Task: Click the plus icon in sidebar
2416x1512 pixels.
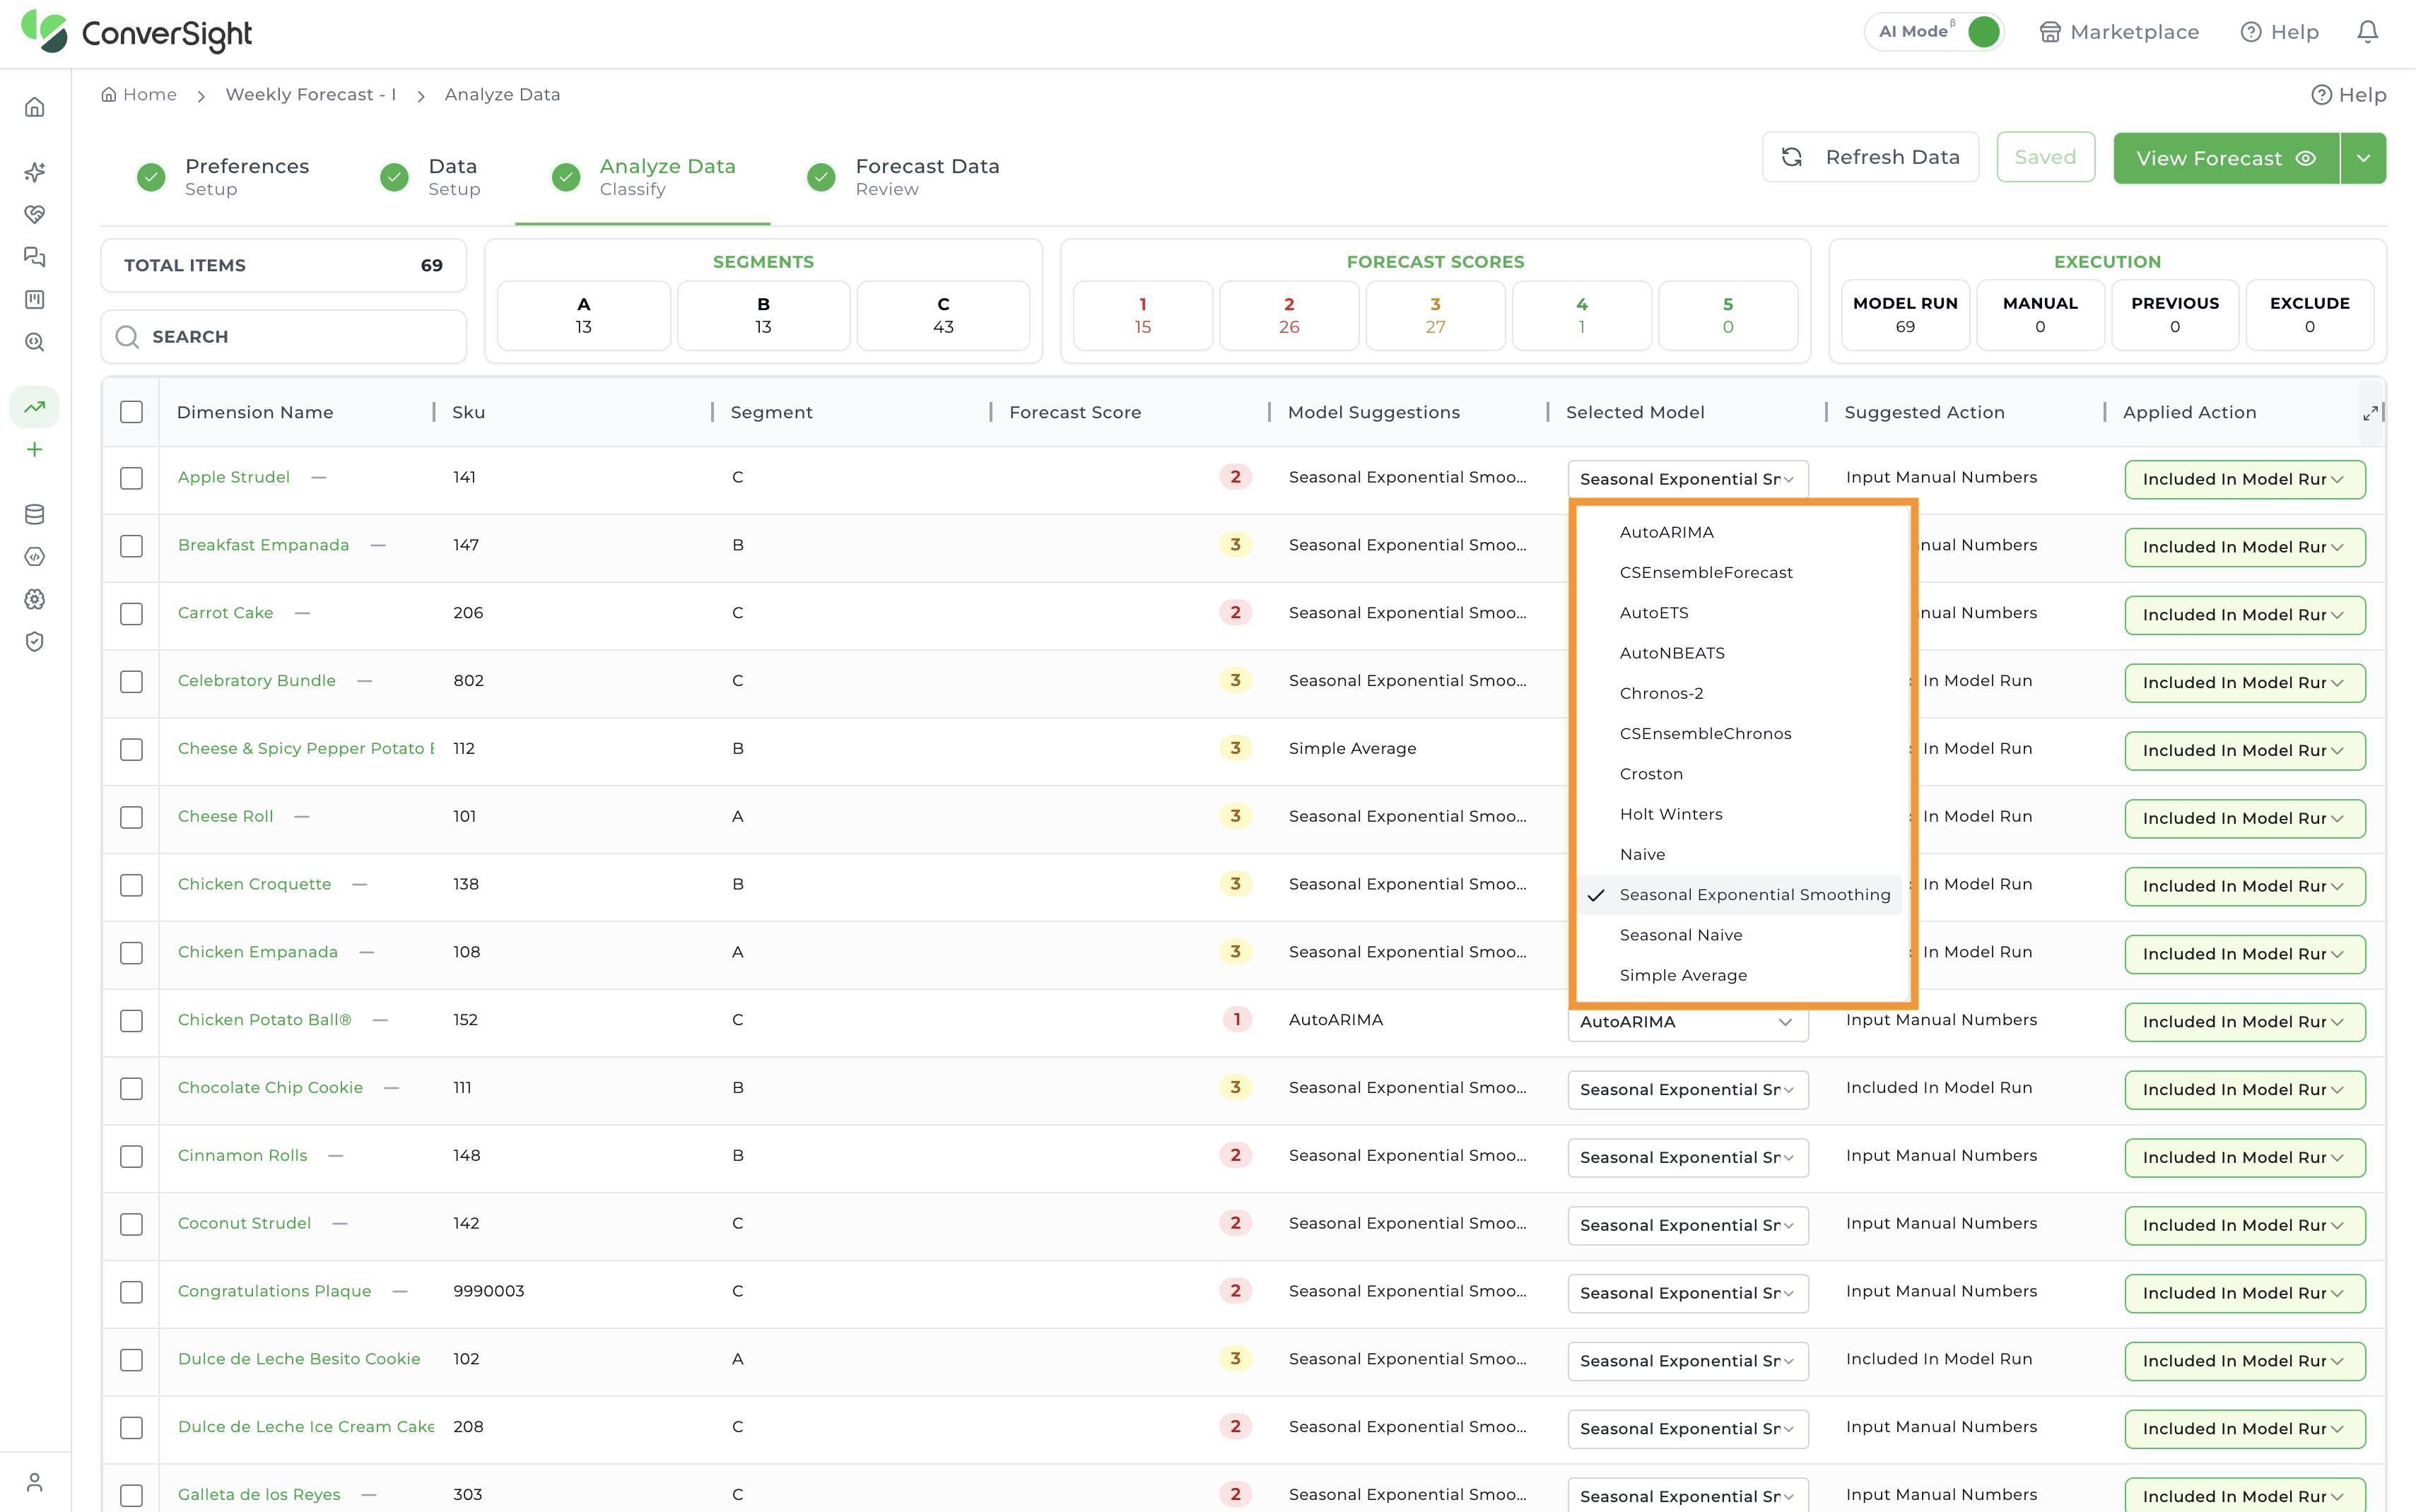Action: (x=35, y=450)
